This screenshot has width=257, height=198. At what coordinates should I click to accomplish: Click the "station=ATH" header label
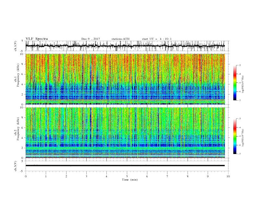tap(120, 39)
